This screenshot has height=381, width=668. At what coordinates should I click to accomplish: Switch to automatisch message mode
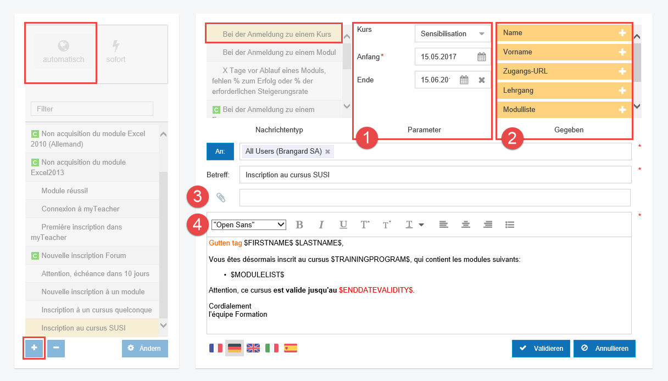(63, 52)
